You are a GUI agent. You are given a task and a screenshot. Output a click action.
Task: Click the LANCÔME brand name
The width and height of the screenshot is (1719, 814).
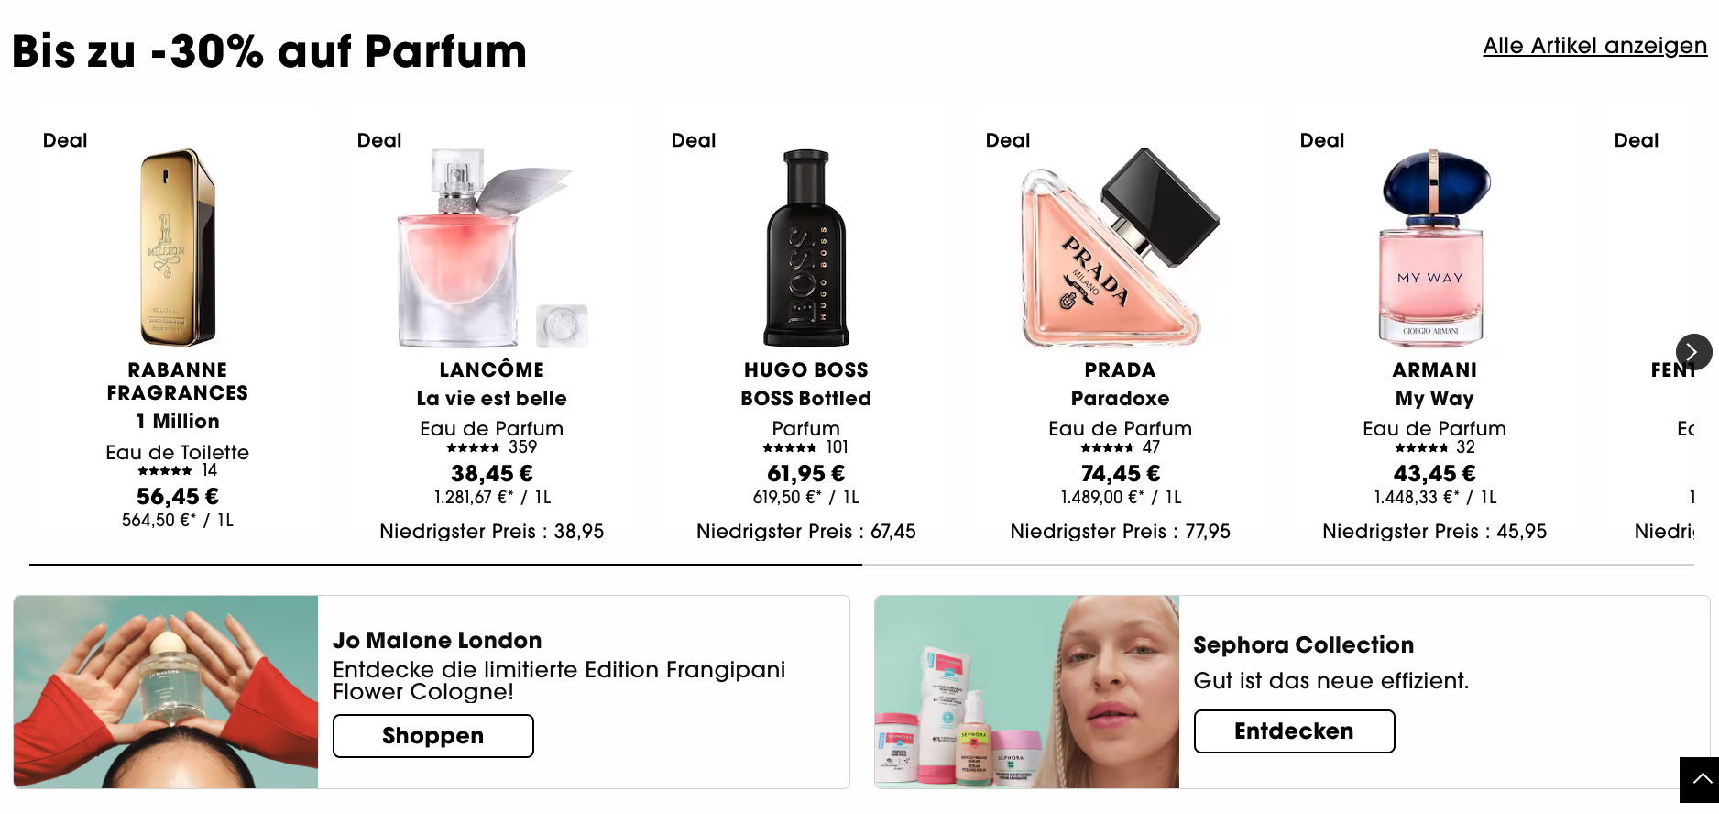(x=492, y=370)
